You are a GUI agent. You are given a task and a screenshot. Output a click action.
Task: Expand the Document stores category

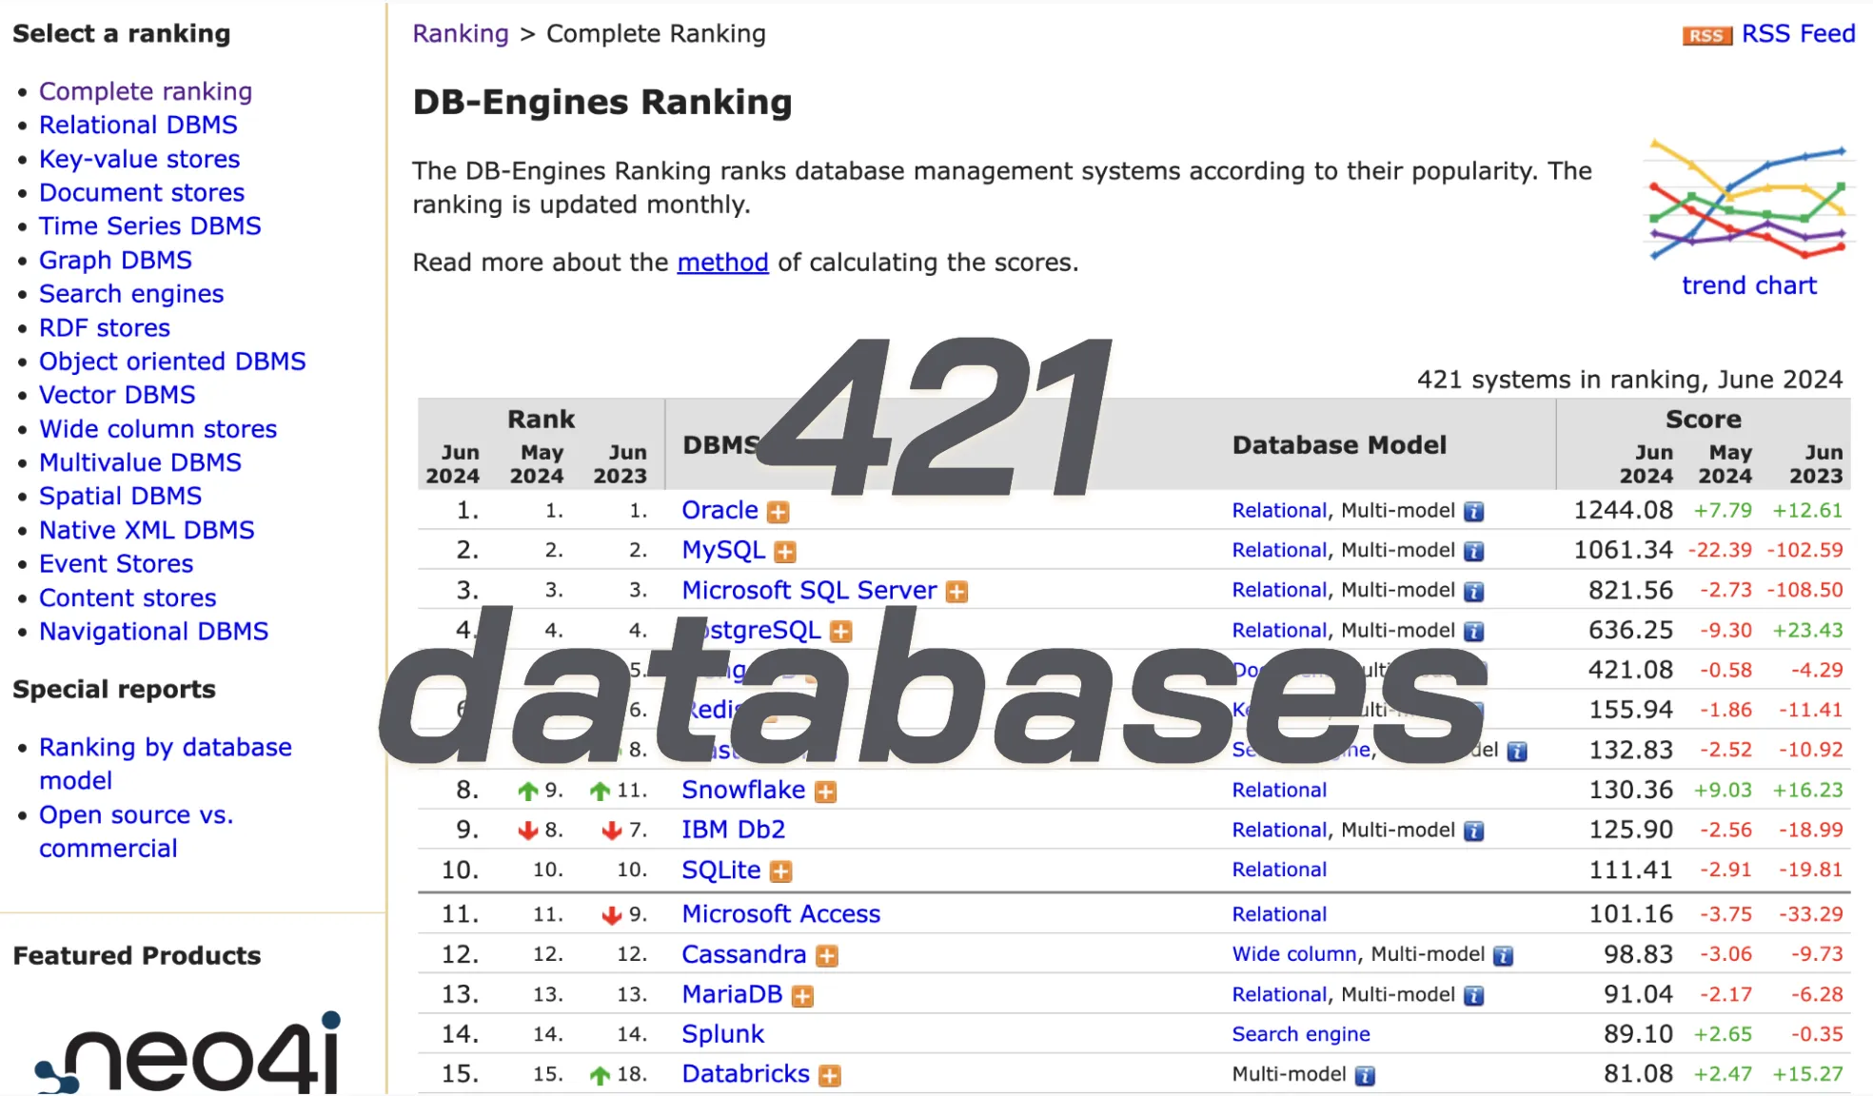click(140, 190)
